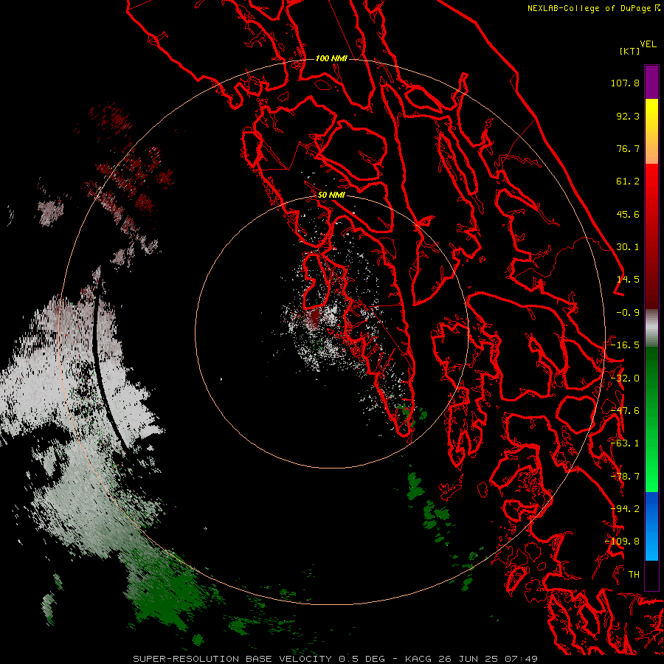Click the NEXLAB-College of DuPage title text
Image resolution: width=664 pixels, height=664 pixels.
point(589,8)
